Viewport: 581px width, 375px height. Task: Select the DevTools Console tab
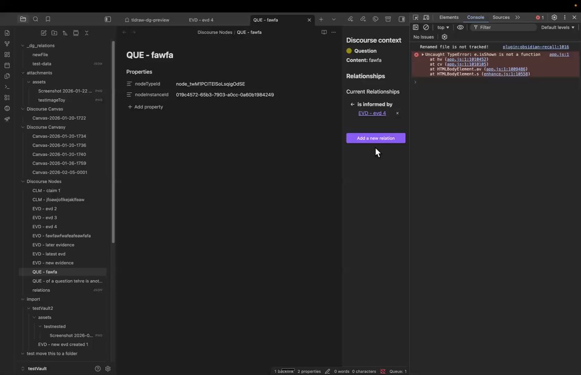(475, 17)
